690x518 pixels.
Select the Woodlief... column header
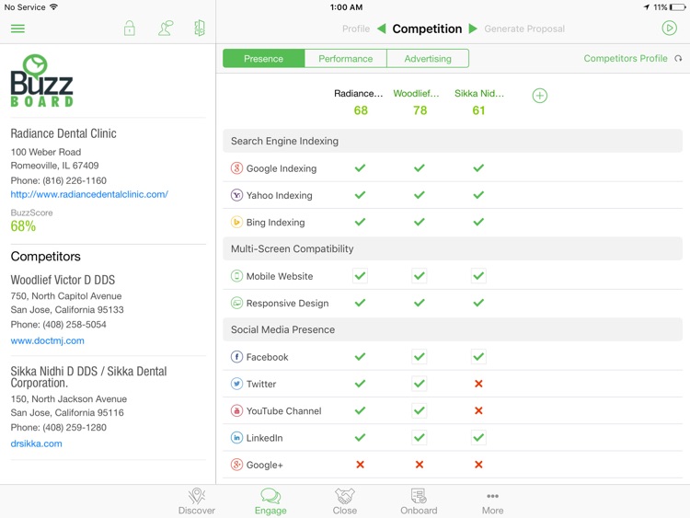coord(416,93)
